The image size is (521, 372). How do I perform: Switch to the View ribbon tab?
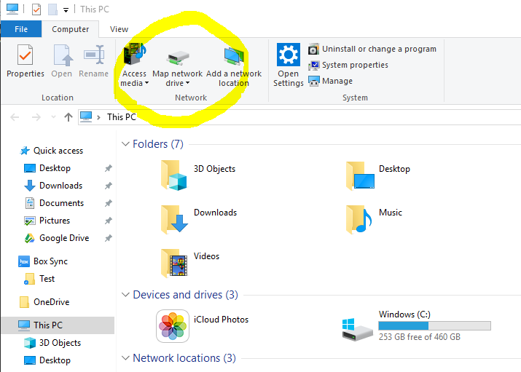point(119,29)
